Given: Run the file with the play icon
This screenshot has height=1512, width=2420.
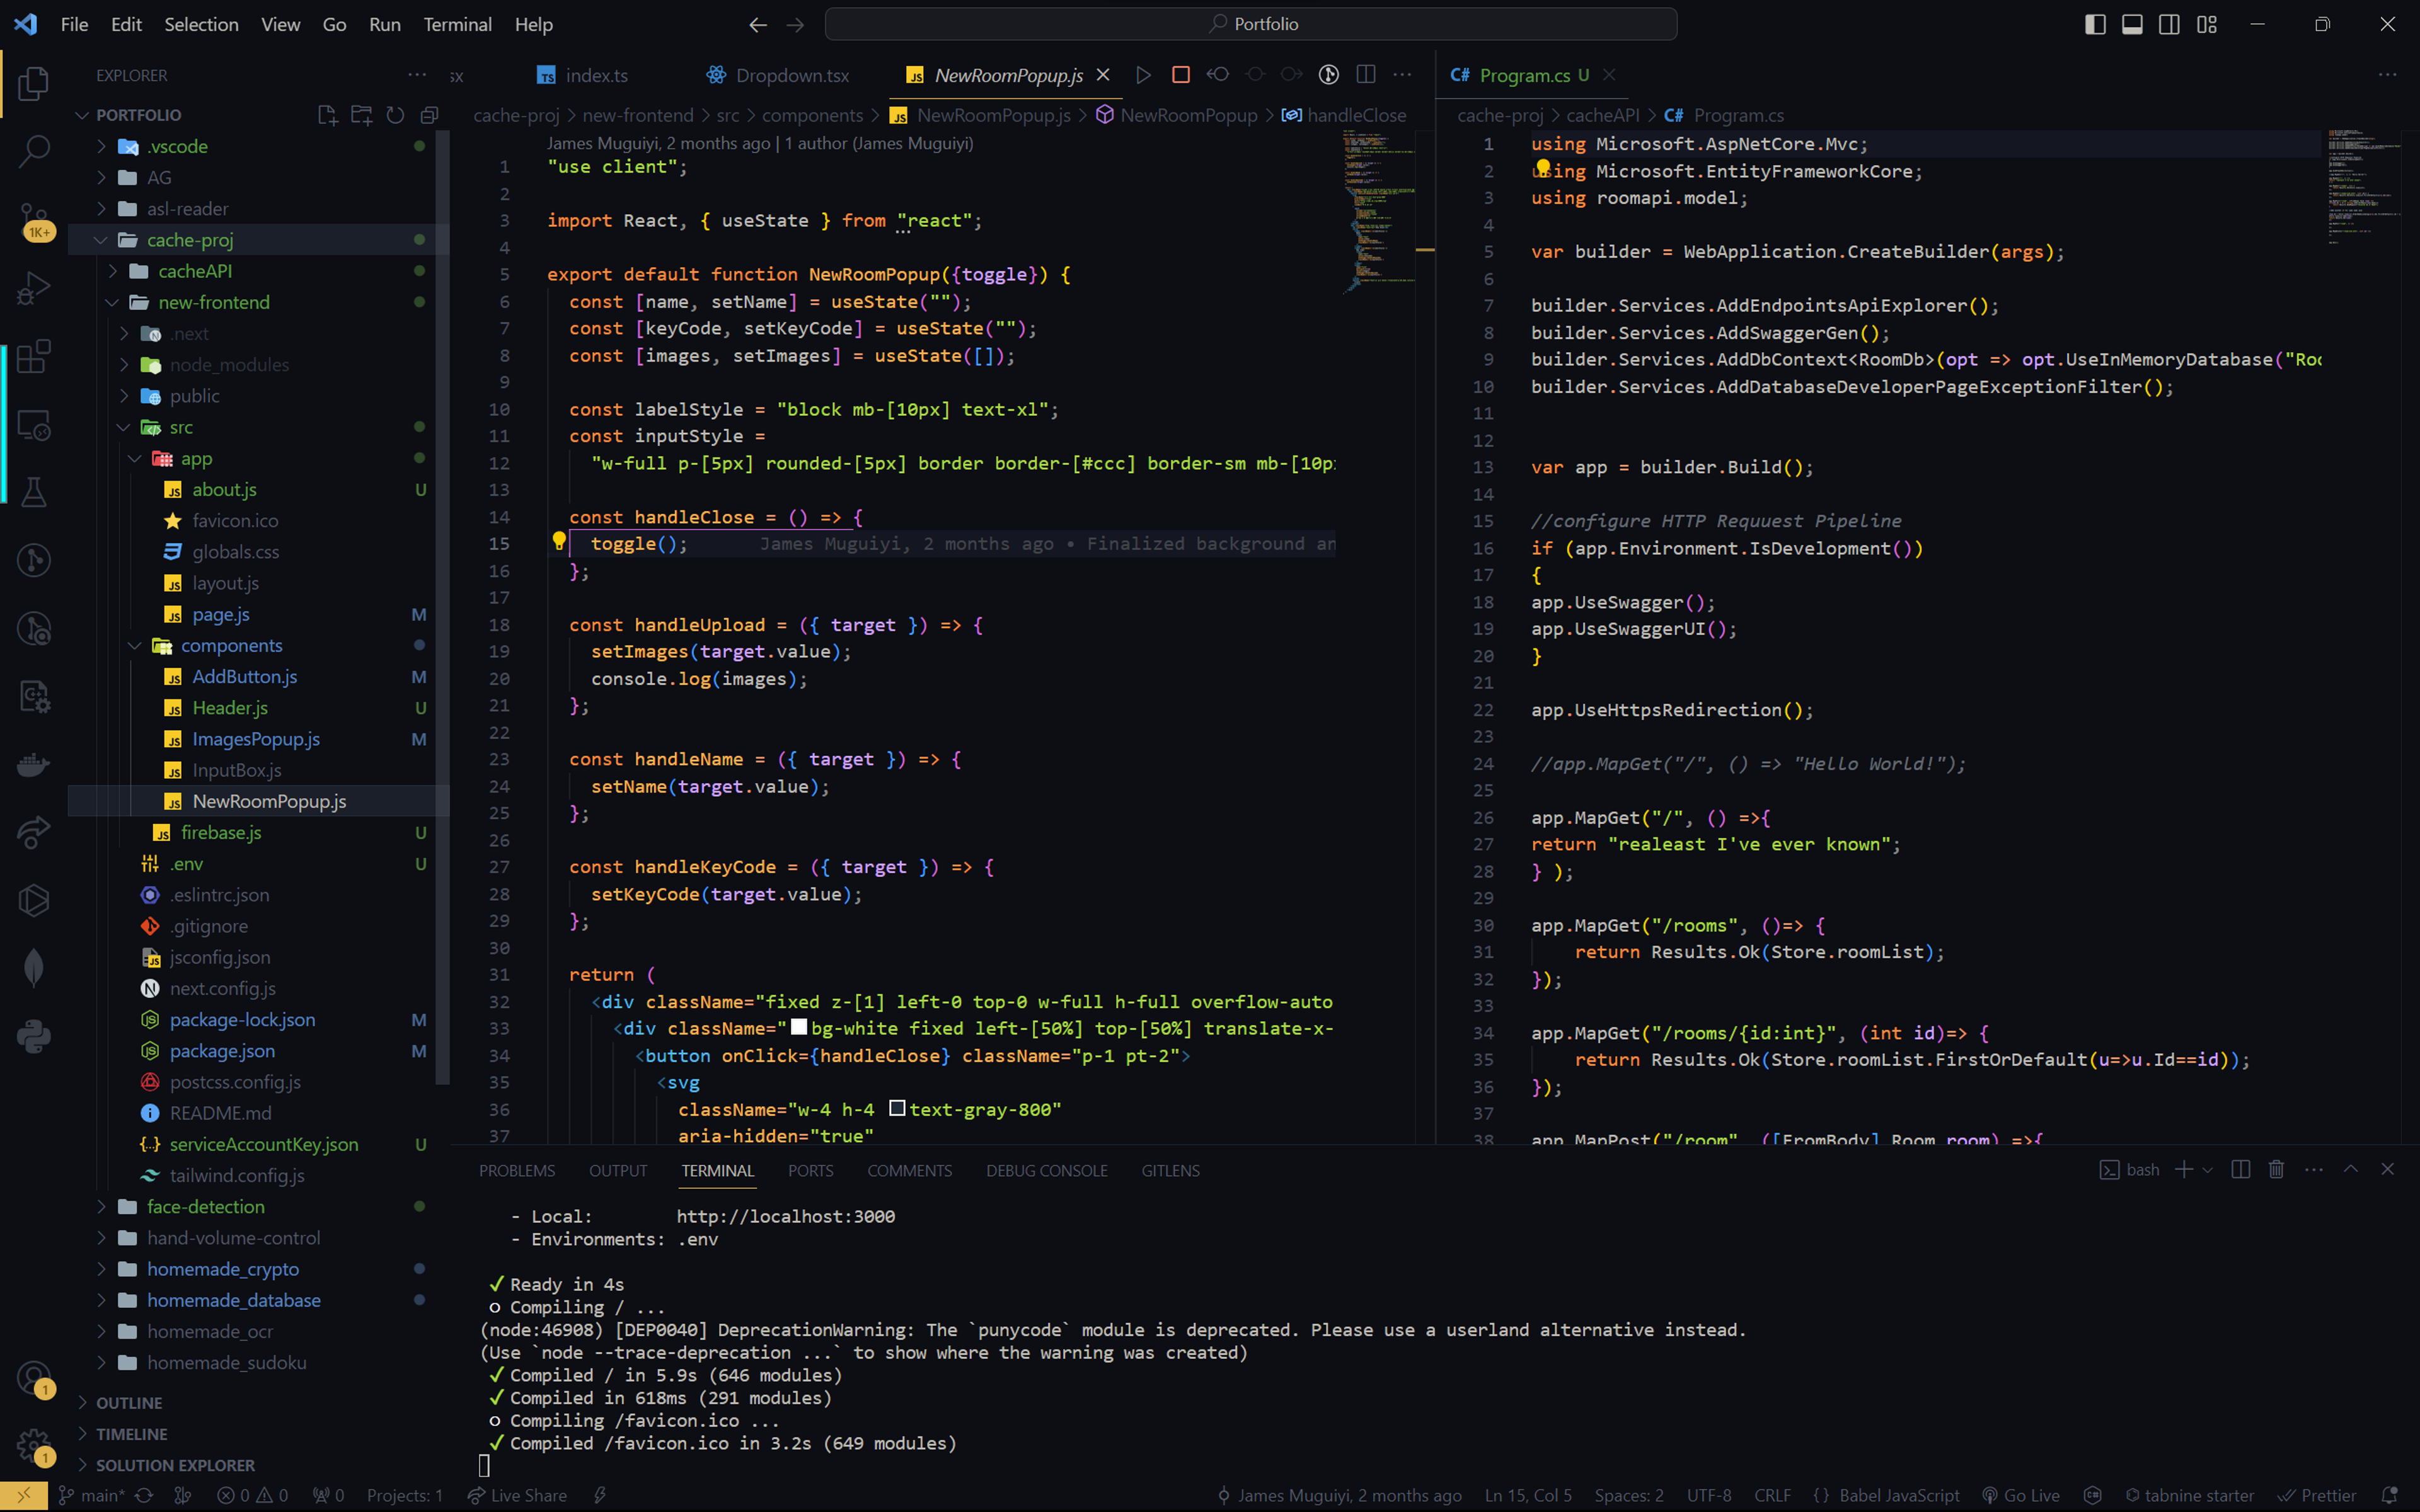Looking at the screenshot, I should click(x=1143, y=75).
